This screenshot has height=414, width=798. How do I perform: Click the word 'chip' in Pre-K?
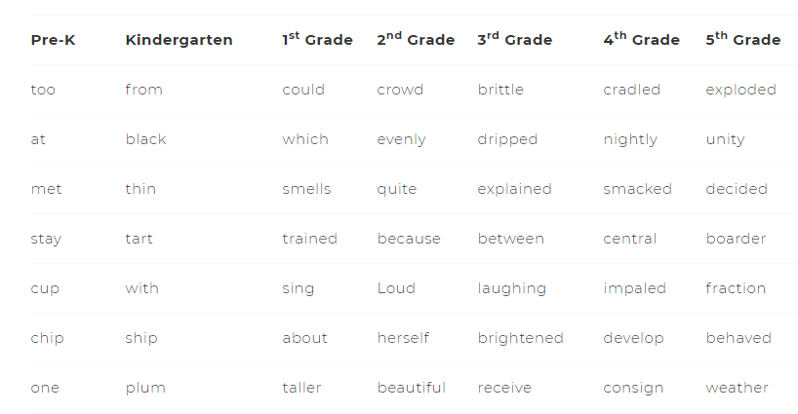click(x=48, y=338)
